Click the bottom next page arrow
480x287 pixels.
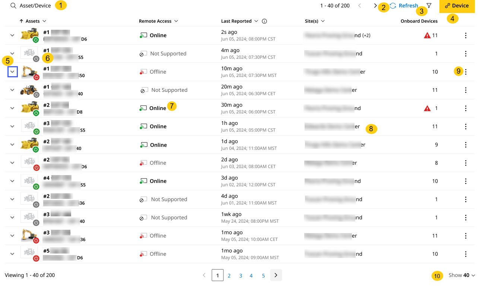(276, 275)
